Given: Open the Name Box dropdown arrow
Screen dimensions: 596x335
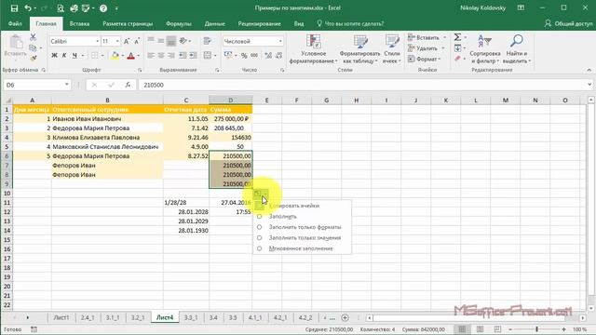Looking at the screenshot, I should coord(66,85).
